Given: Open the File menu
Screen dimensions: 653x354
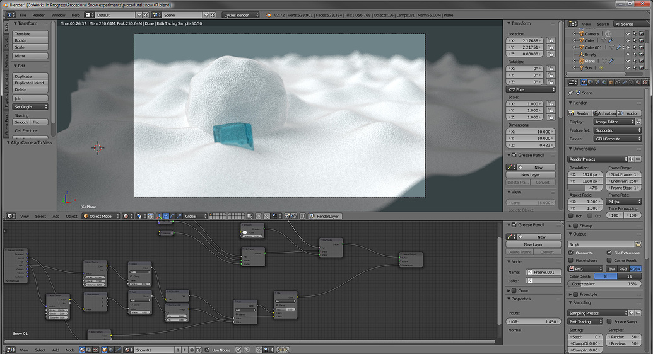Looking at the screenshot, I should pyautogui.click(x=23, y=15).
